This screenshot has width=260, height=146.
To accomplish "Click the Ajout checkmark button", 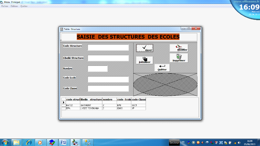I will coord(145,48).
